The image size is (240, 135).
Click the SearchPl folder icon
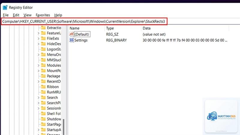coord(43,103)
